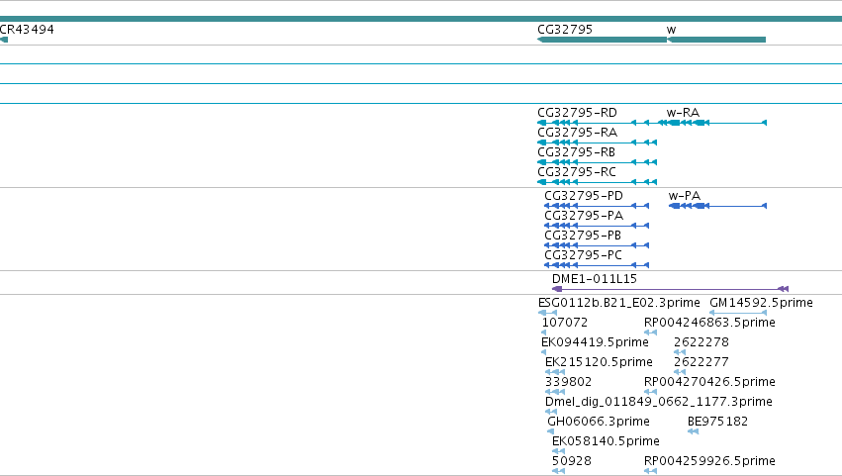Select the CG32795-RA transcript label
The image size is (842, 476).
[577, 133]
